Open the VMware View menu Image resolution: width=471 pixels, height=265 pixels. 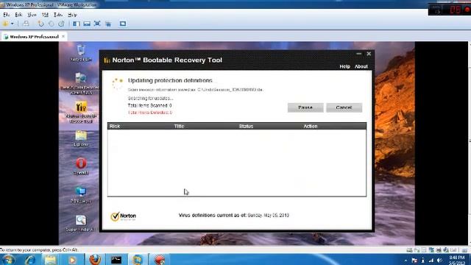coord(32,15)
